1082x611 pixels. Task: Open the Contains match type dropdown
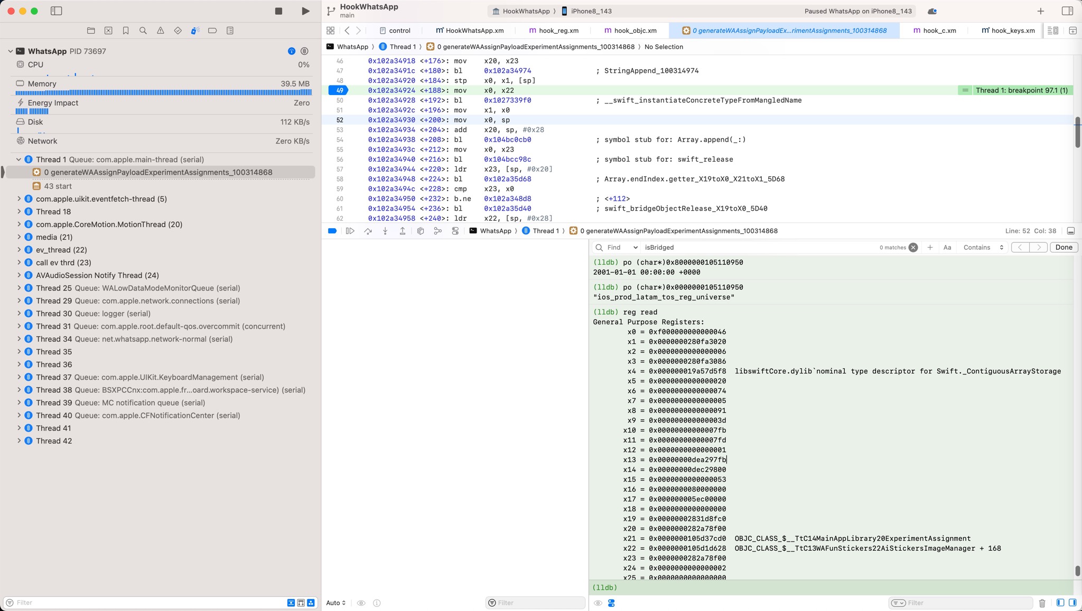tap(983, 247)
